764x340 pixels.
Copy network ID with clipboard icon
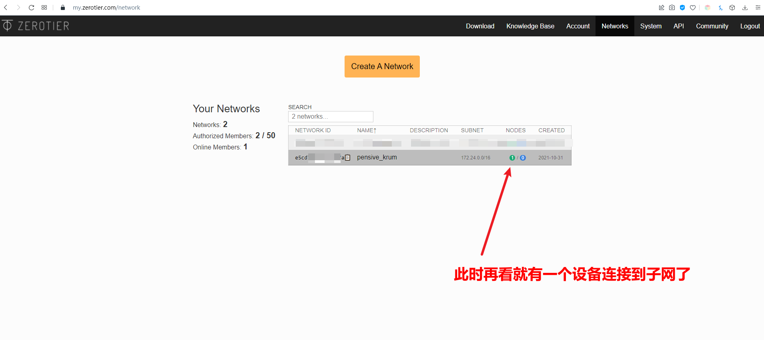coord(347,157)
